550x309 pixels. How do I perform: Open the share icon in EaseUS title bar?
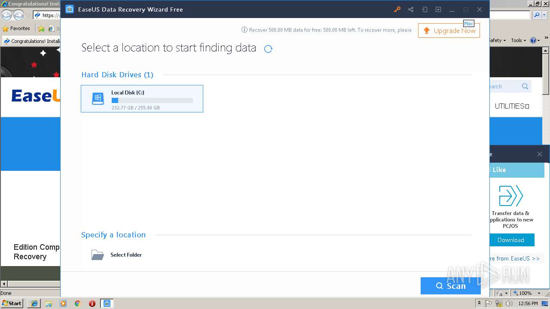(411, 9)
